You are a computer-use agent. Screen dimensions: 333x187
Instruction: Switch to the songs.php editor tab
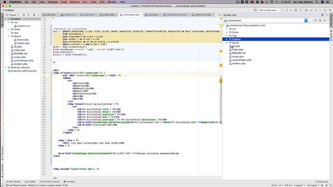[x=152, y=15]
